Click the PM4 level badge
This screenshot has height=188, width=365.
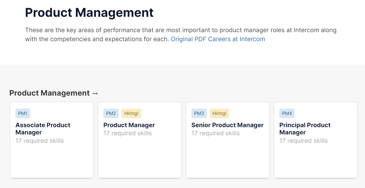pyautogui.click(x=287, y=114)
